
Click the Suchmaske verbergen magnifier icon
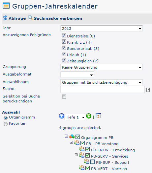point(30,18)
